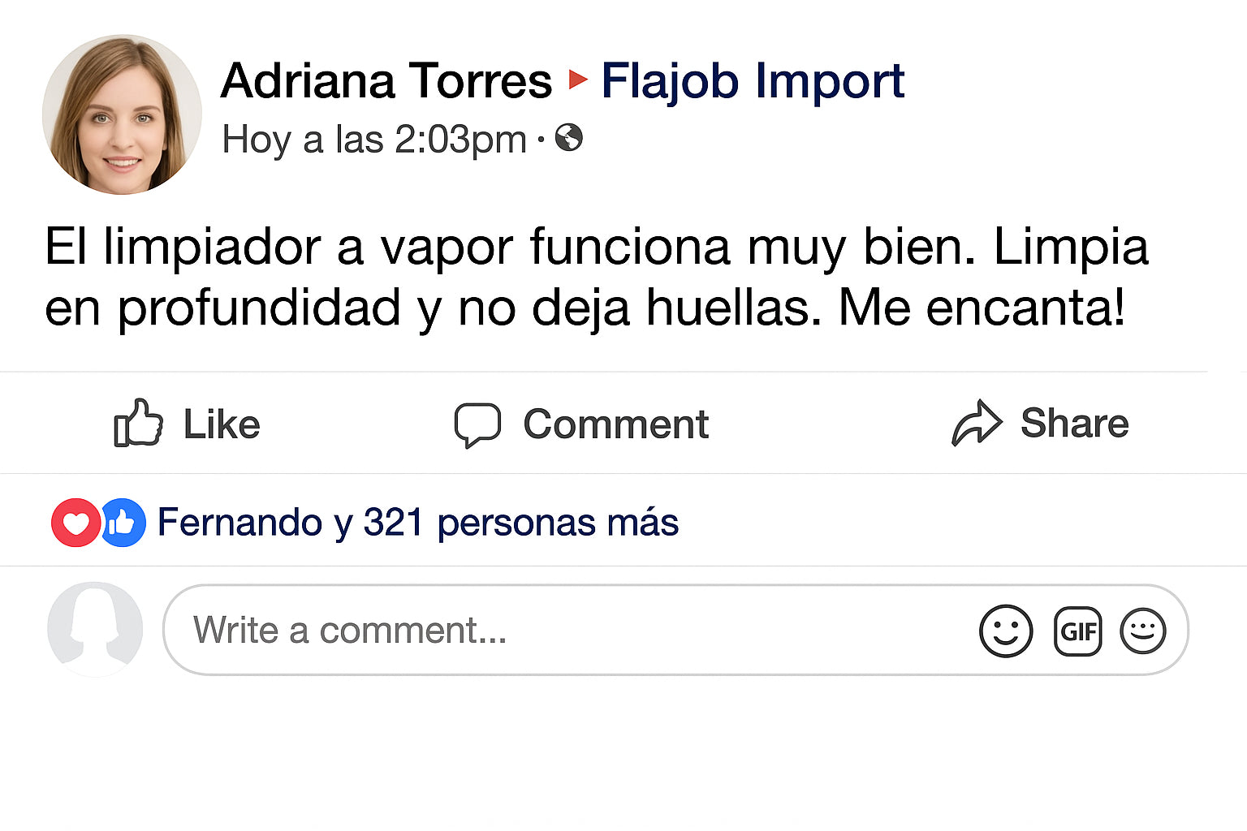
Task: Click the red heart reaction icon
Action: (x=76, y=523)
